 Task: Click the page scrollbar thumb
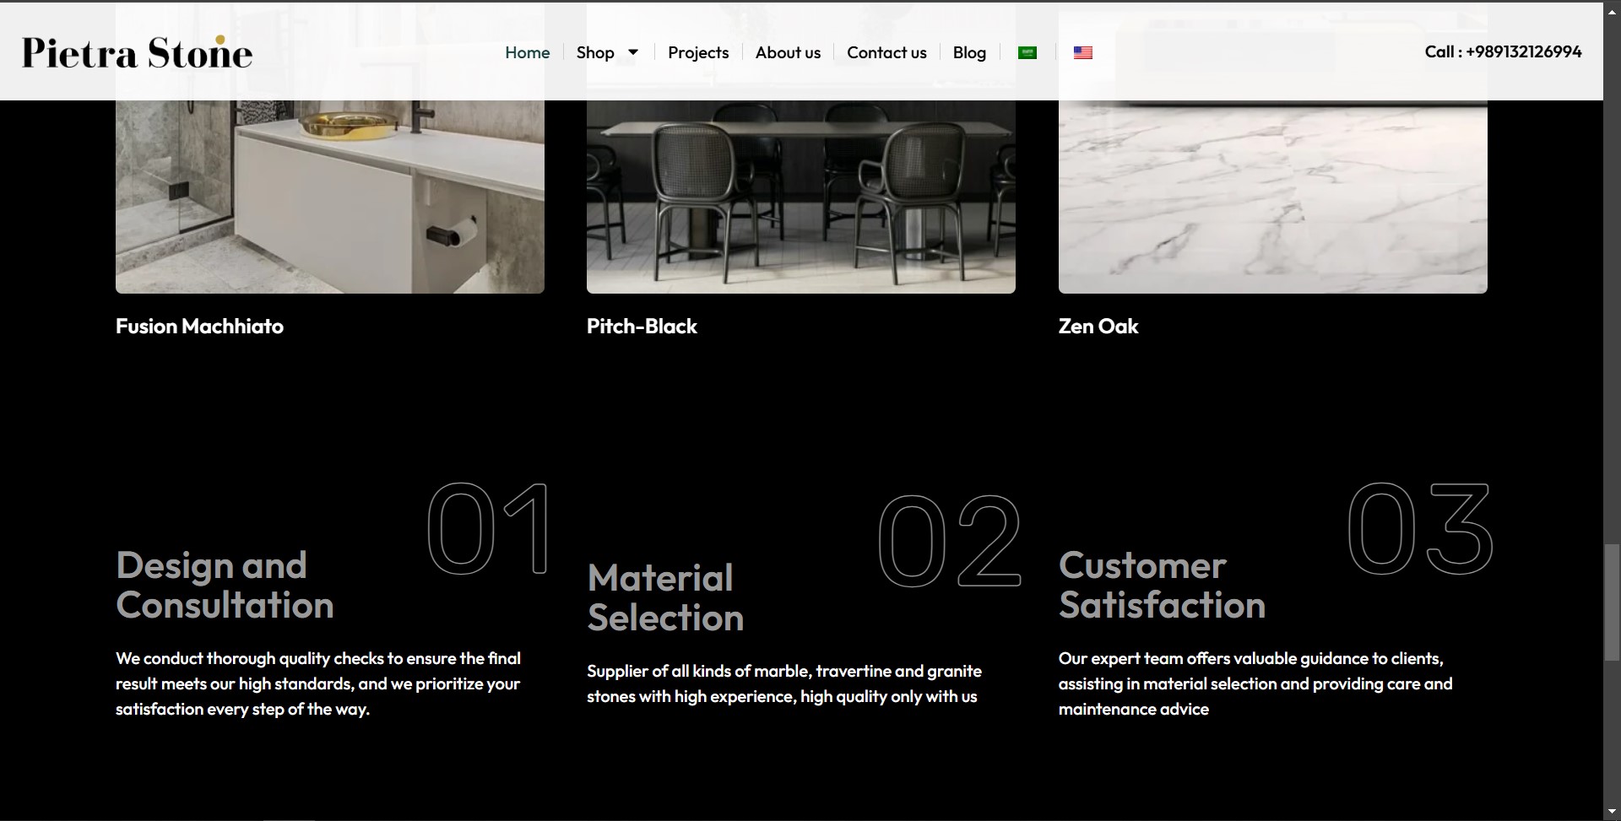1612,602
